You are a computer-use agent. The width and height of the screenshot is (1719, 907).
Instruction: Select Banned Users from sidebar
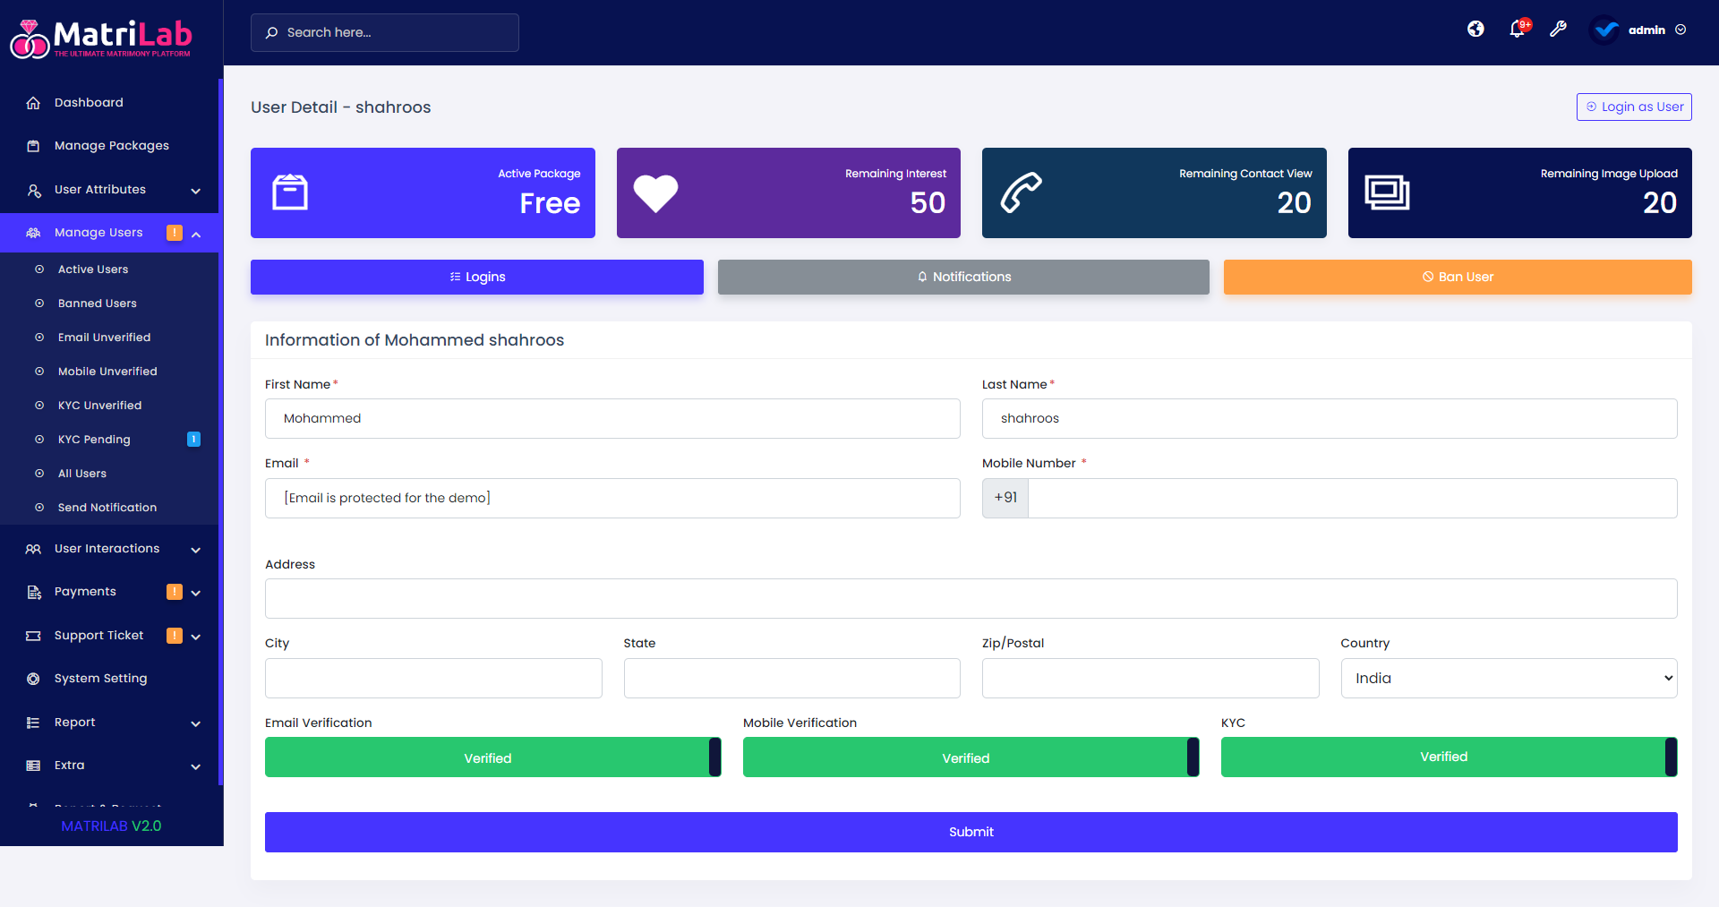point(97,304)
